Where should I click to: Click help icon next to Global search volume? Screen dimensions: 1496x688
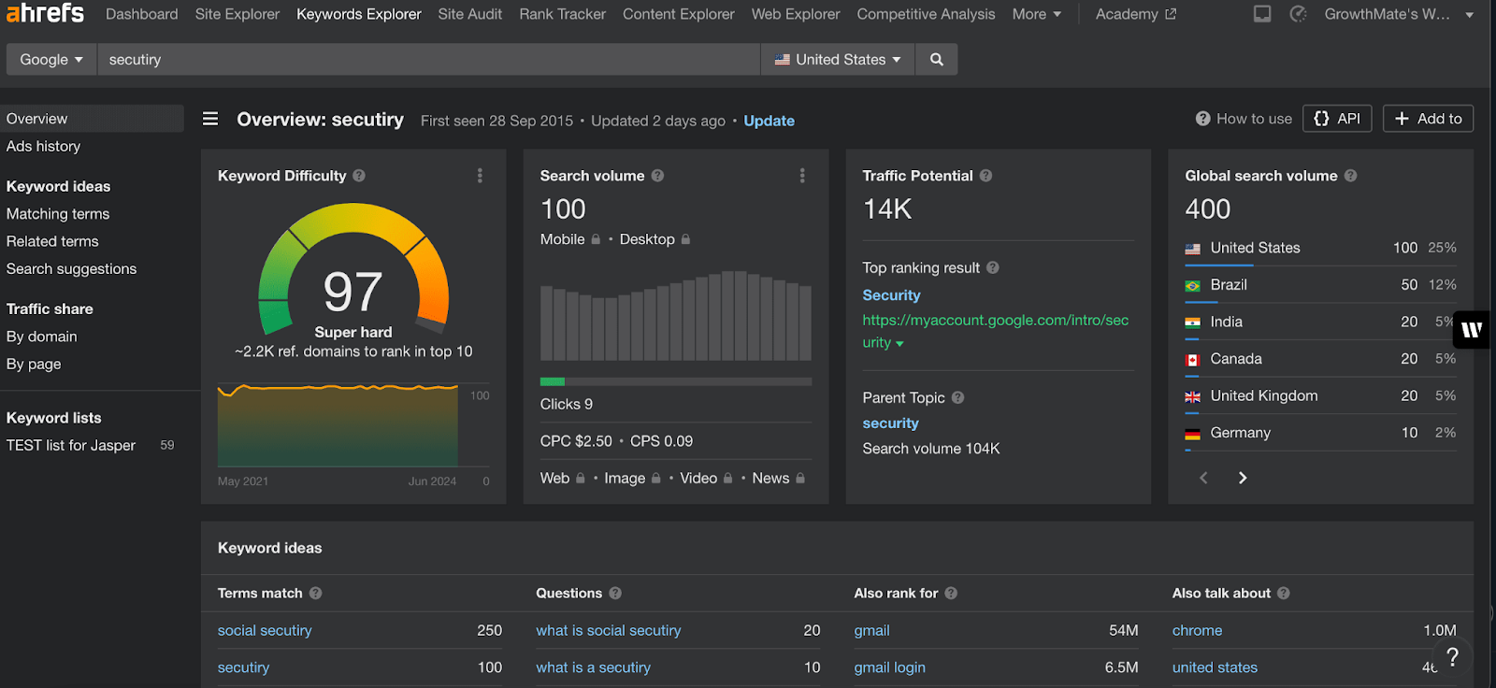click(x=1350, y=176)
